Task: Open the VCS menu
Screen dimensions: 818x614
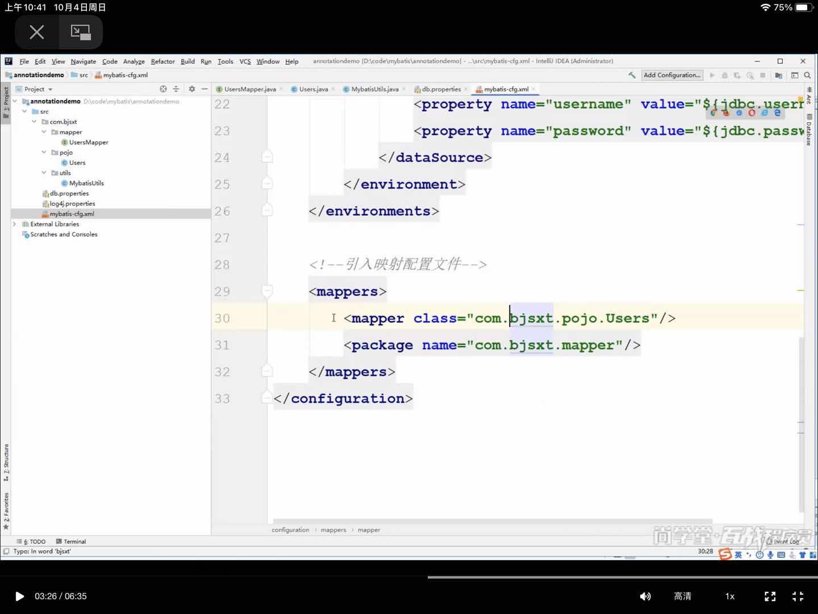Action: 245,61
